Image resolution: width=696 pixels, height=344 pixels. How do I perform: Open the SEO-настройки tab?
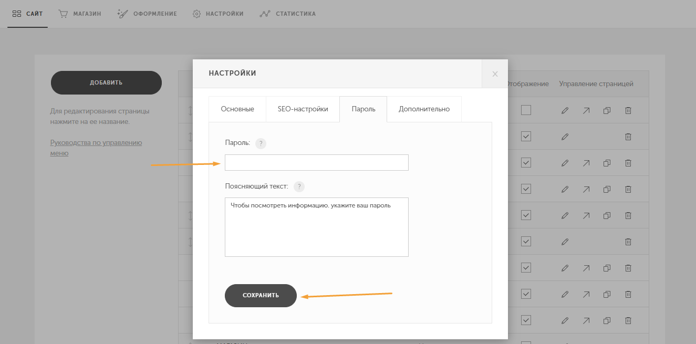click(x=303, y=109)
